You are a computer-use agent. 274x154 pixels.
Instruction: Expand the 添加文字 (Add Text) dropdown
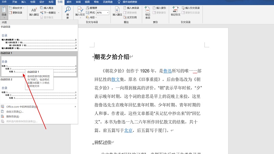(24, 8)
